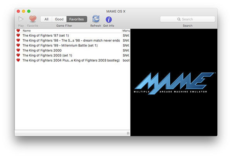Switch game filter to Good

coord(59,19)
